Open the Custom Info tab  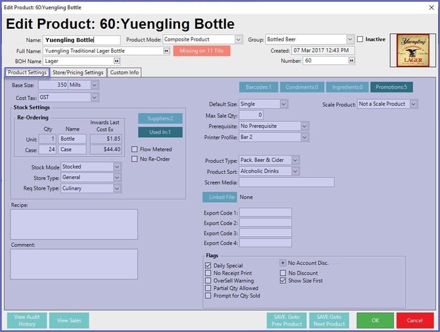(124, 72)
